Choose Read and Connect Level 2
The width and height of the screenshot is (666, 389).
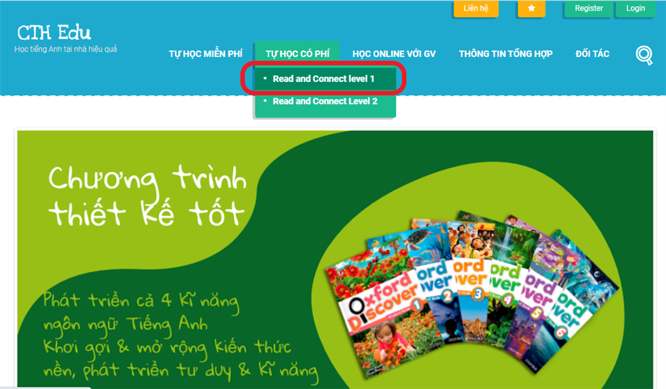[326, 101]
